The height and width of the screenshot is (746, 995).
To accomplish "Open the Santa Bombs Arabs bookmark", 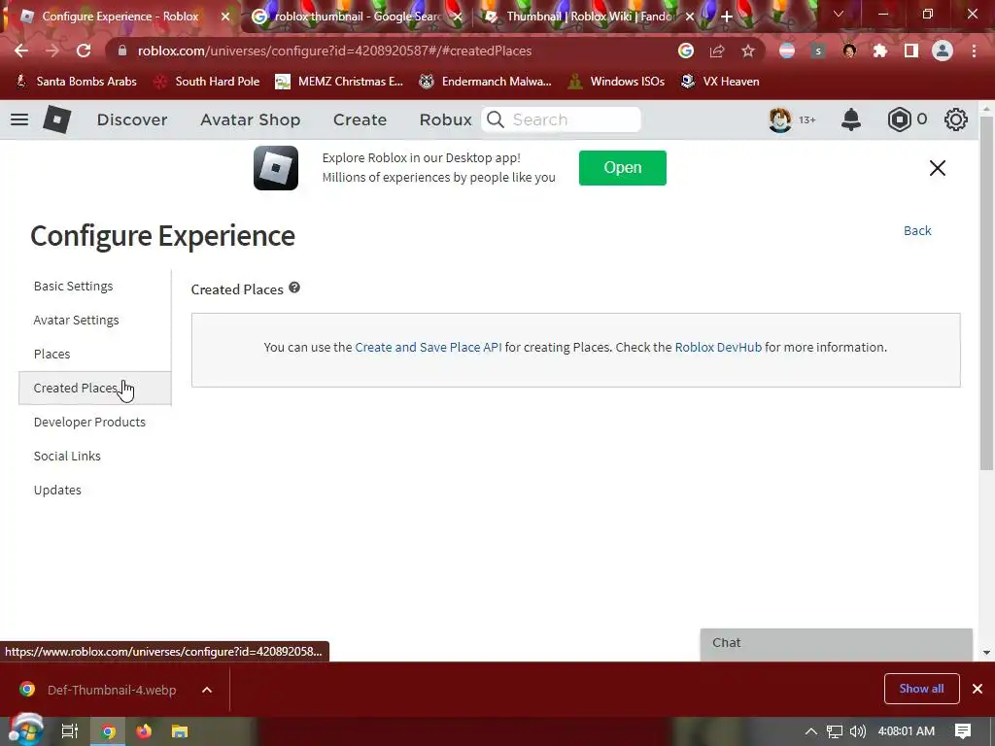I will (75, 82).
